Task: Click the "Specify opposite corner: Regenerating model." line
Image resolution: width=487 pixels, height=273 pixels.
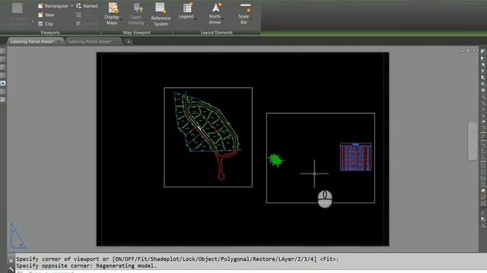Action: click(x=86, y=265)
